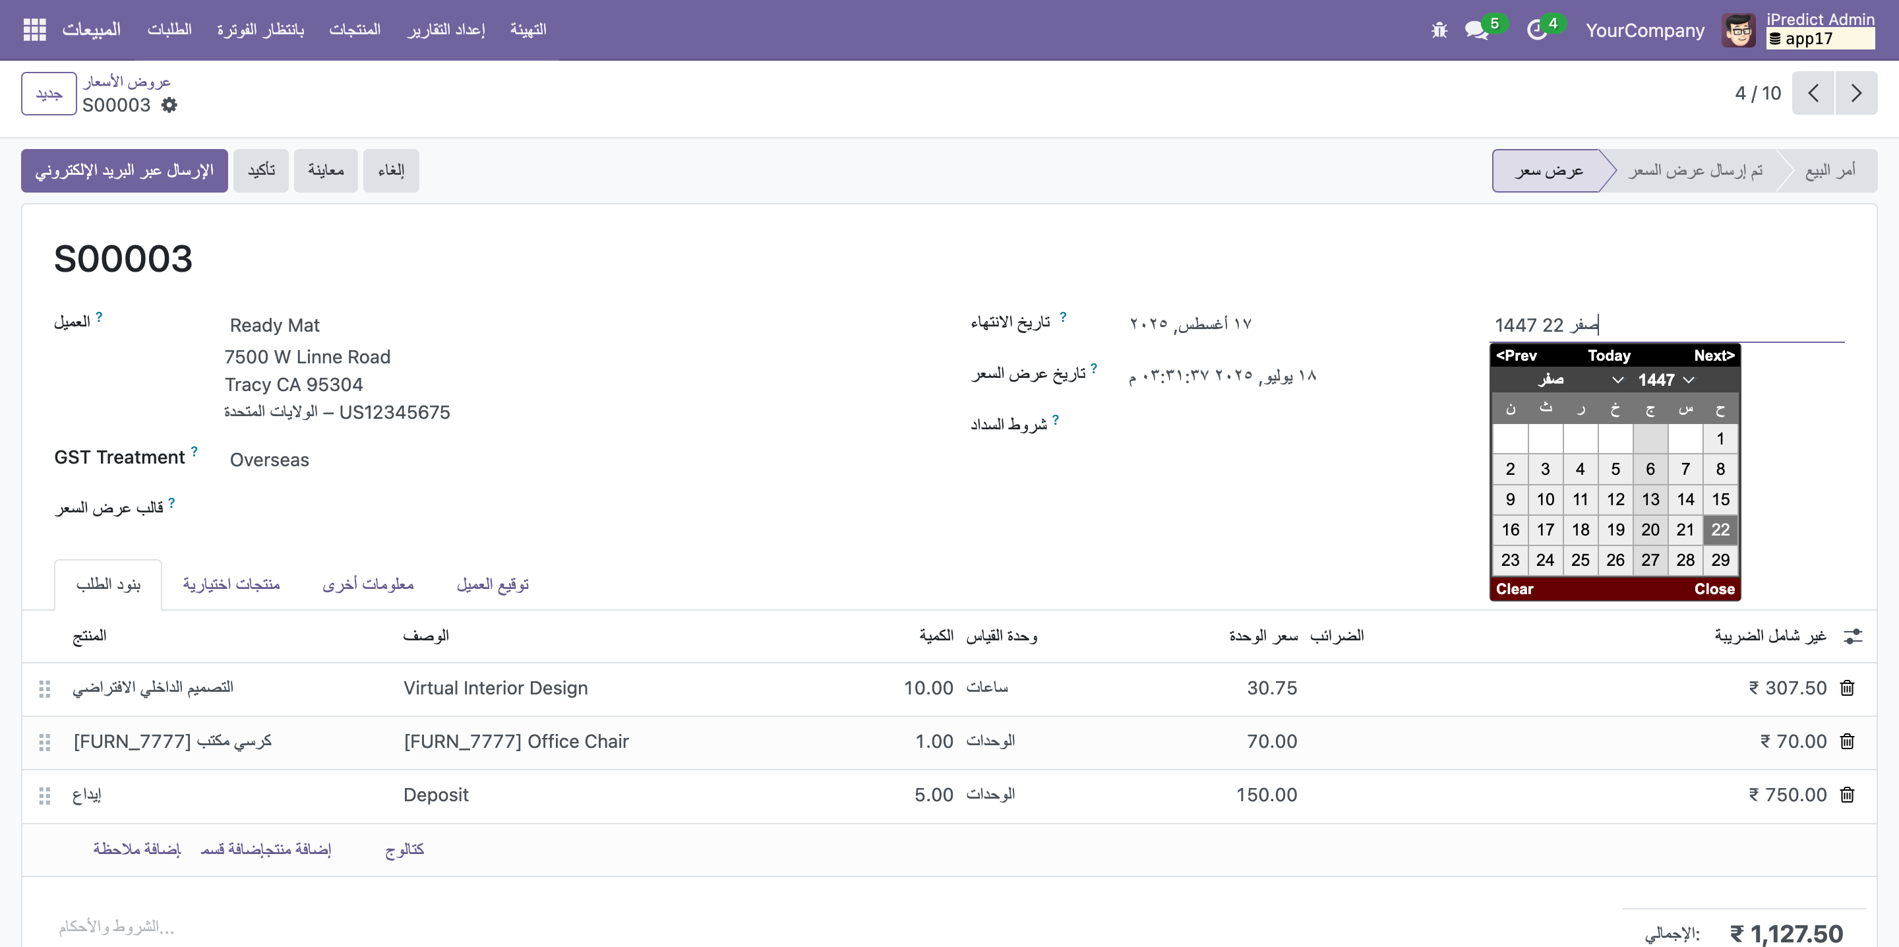Open the الطلبات menu
The width and height of the screenshot is (1899, 947).
pyautogui.click(x=169, y=30)
